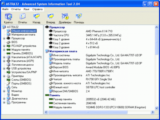Click the BIOS chip icon in tree
The width and height of the screenshot is (160, 120).
(x=9, y=42)
